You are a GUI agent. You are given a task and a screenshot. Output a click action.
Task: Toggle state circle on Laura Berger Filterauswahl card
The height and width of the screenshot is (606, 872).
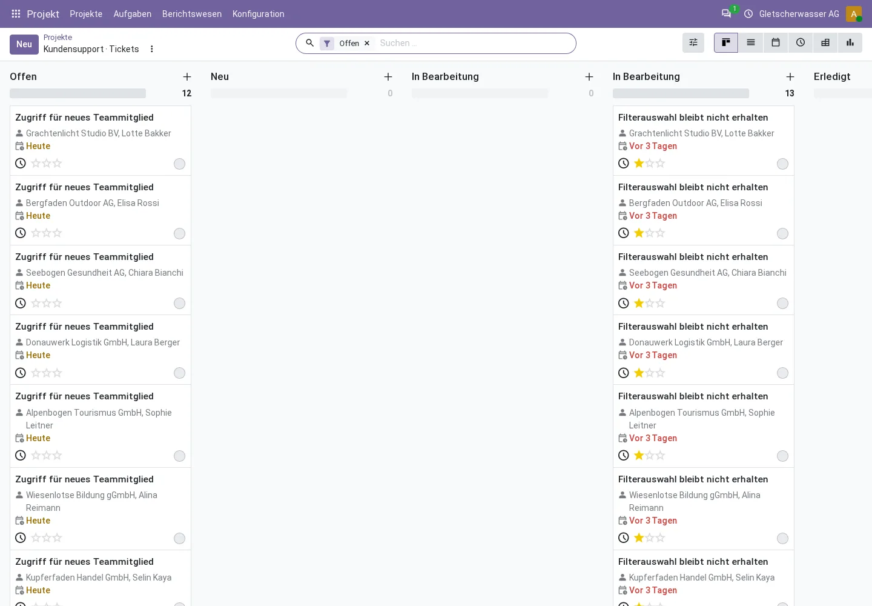782,373
